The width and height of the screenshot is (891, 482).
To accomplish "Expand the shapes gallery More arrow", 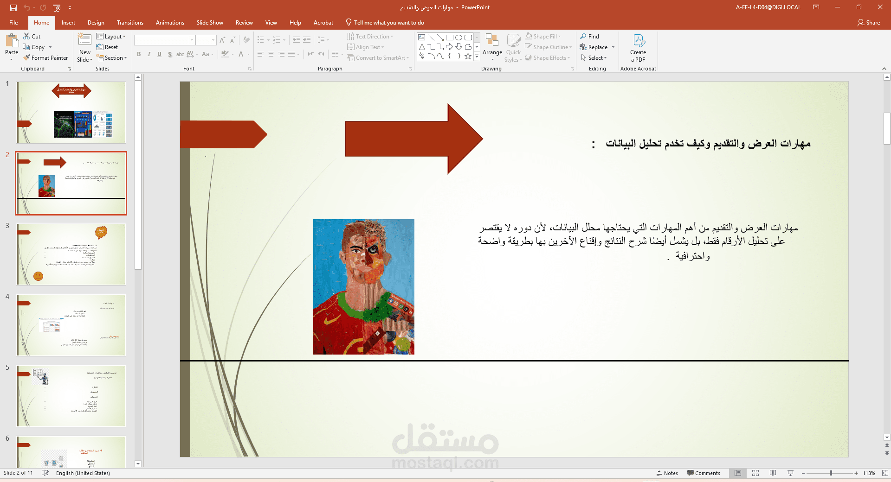I will point(477,56).
